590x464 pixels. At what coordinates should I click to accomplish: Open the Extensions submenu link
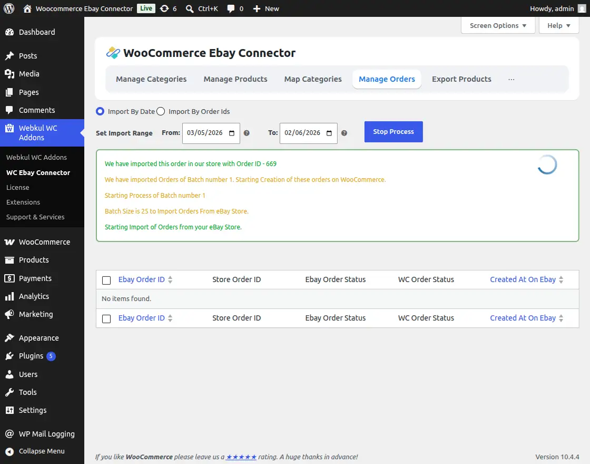(23, 202)
